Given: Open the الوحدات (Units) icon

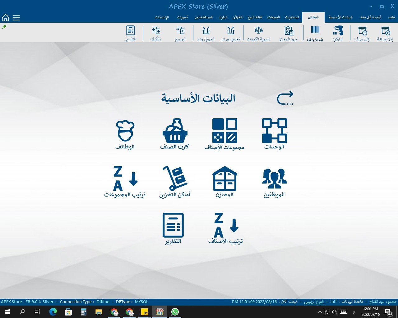Looking at the screenshot, I should (x=274, y=131).
